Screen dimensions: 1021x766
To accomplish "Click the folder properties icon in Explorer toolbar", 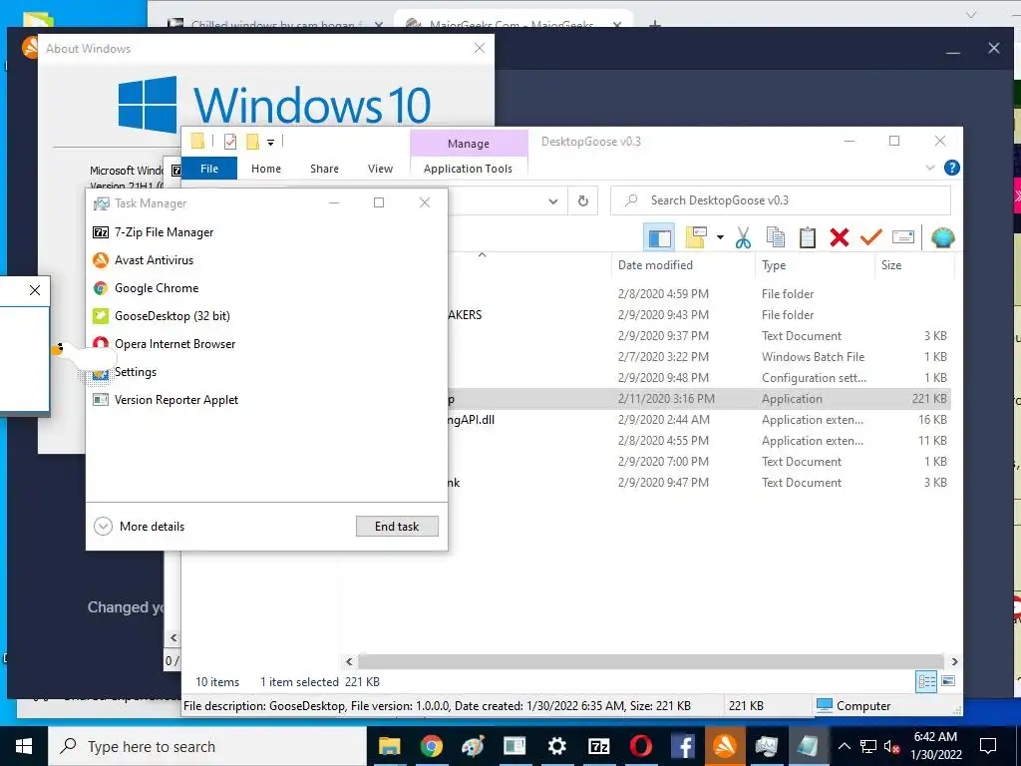I will pos(695,237).
